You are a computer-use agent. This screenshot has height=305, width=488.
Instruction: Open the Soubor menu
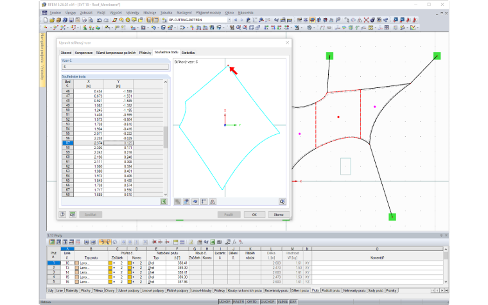click(x=55, y=13)
